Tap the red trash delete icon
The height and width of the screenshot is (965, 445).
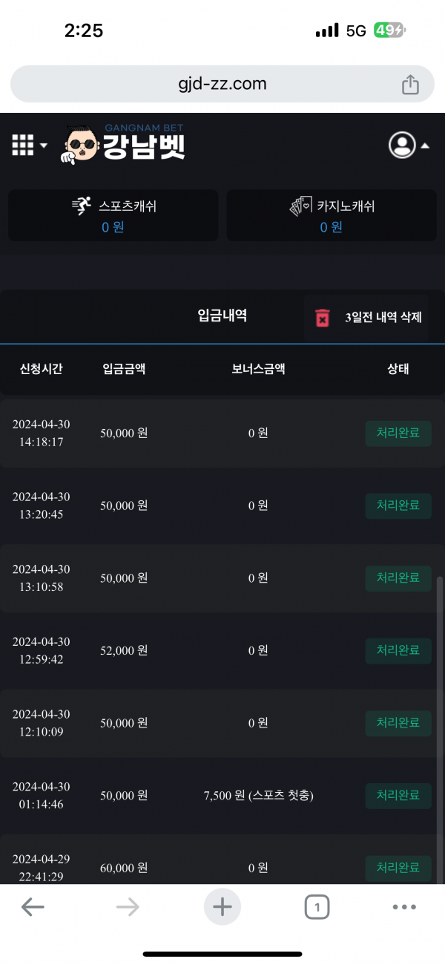[323, 318]
